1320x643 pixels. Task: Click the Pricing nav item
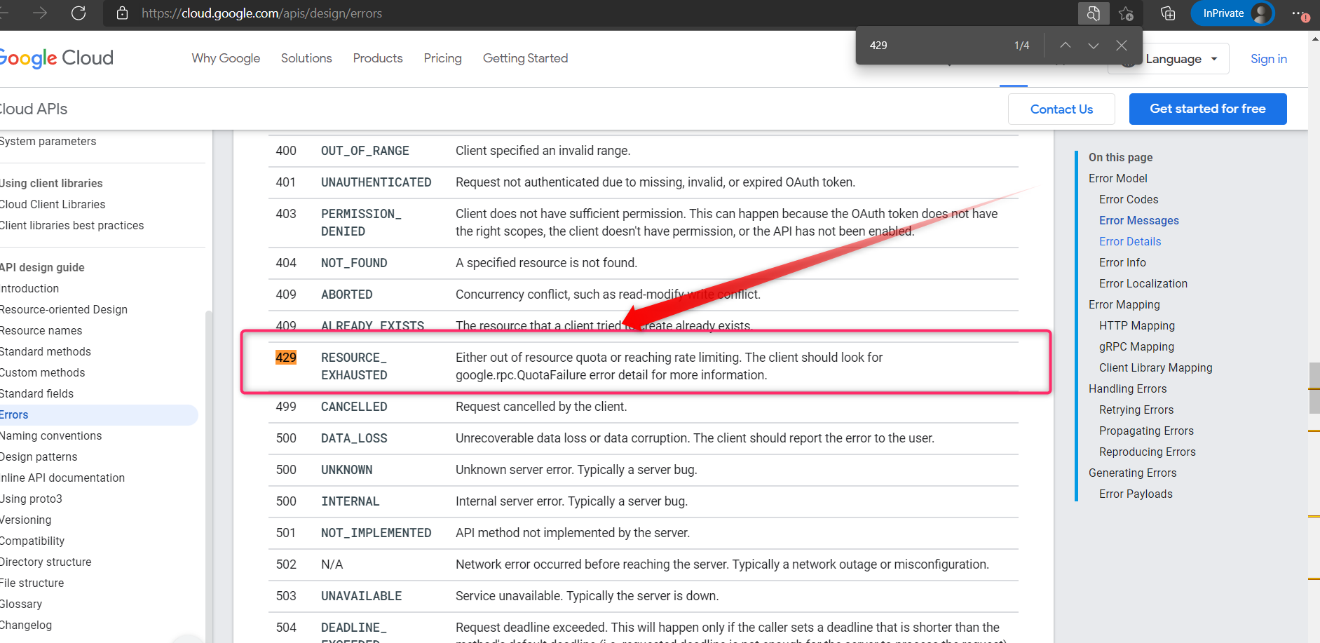(x=442, y=58)
